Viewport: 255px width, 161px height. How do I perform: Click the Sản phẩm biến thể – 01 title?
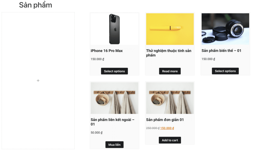pyautogui.click(x=221, y=51)
